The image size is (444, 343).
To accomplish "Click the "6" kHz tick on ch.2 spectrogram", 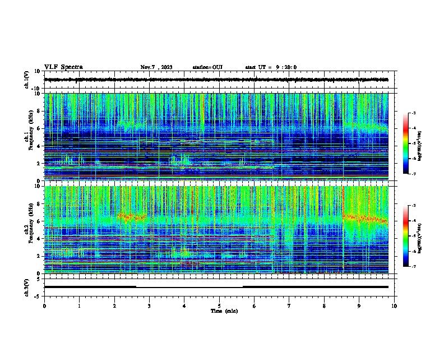I will pyautogui.click(x=39, y=221).
